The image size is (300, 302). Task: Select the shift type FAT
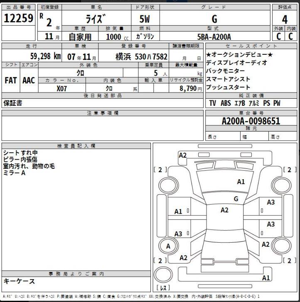[x=11, y=80]
